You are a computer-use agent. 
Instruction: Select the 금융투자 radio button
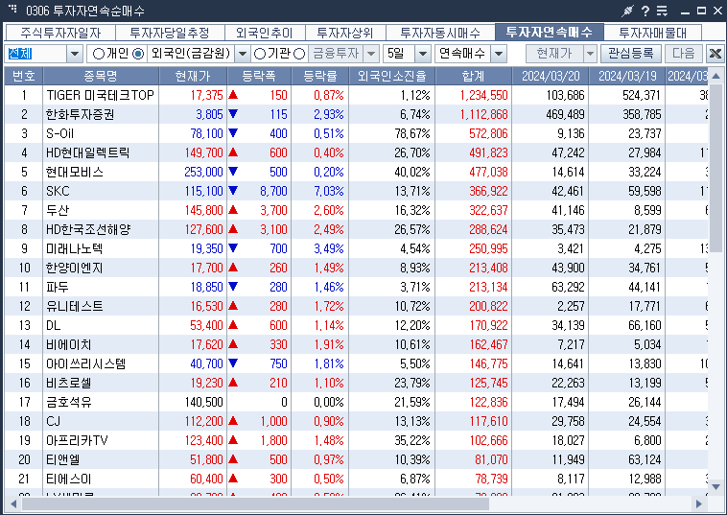click(x=299, y=54)
